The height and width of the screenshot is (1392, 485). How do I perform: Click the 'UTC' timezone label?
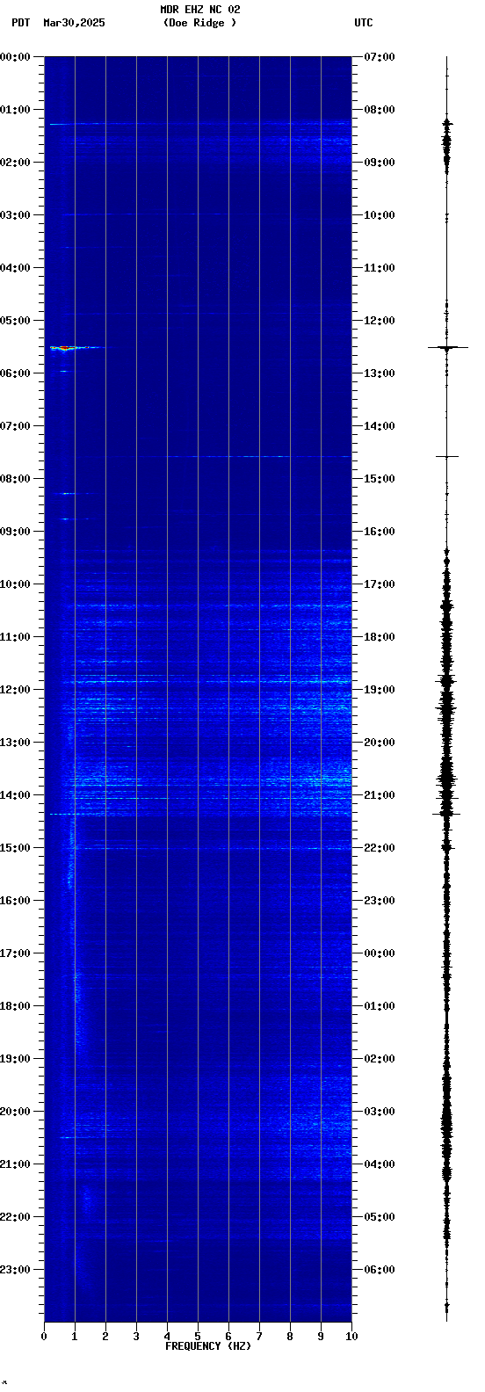point(364,23)
